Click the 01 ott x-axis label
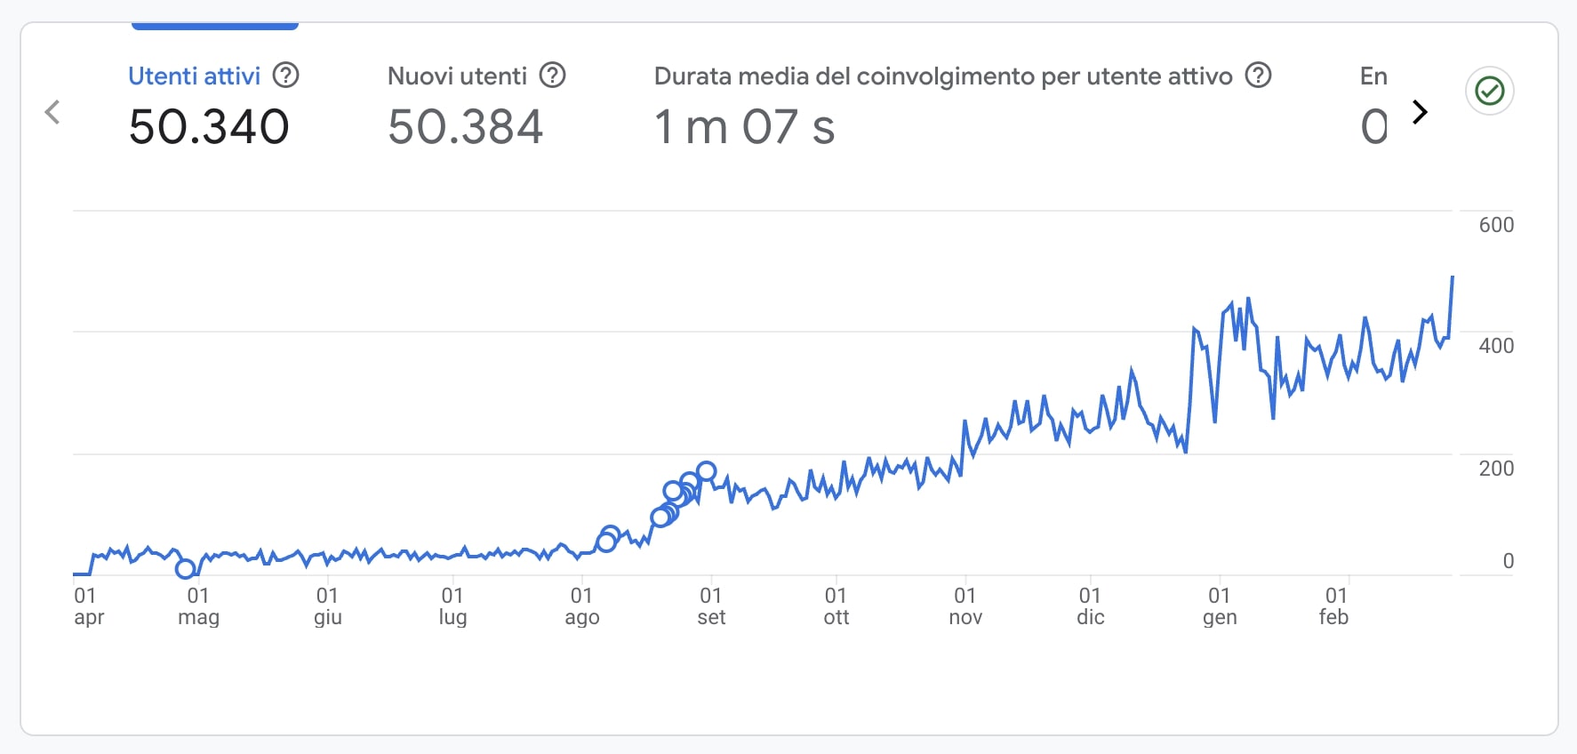1577x754 pixels. pyautogui.click(x=837, y=606)
